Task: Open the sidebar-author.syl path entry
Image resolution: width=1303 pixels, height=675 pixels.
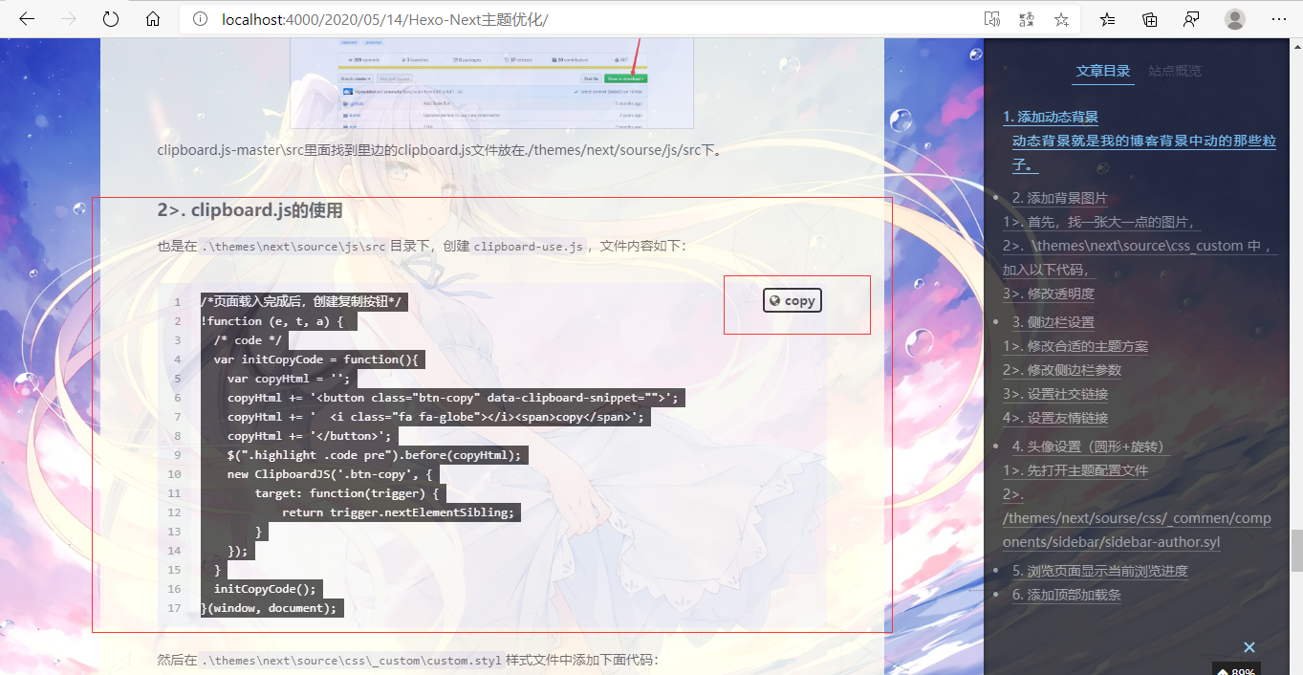Action: [x=1137, y=518]
